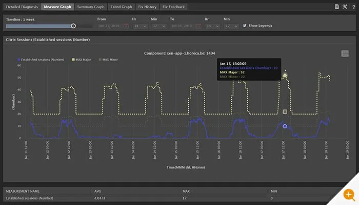The width and height of the screenshot is (359, 205).
Task: Click the document export icon
Action: pos(337,7)
